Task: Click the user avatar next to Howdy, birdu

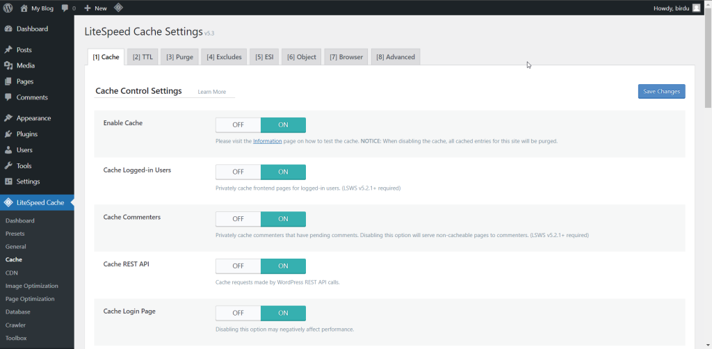Action: [x=696, y=8]
